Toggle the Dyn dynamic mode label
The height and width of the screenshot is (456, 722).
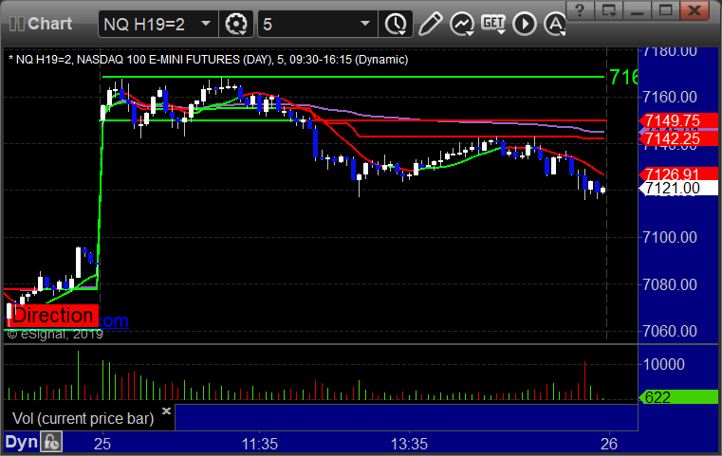(21, 442)
